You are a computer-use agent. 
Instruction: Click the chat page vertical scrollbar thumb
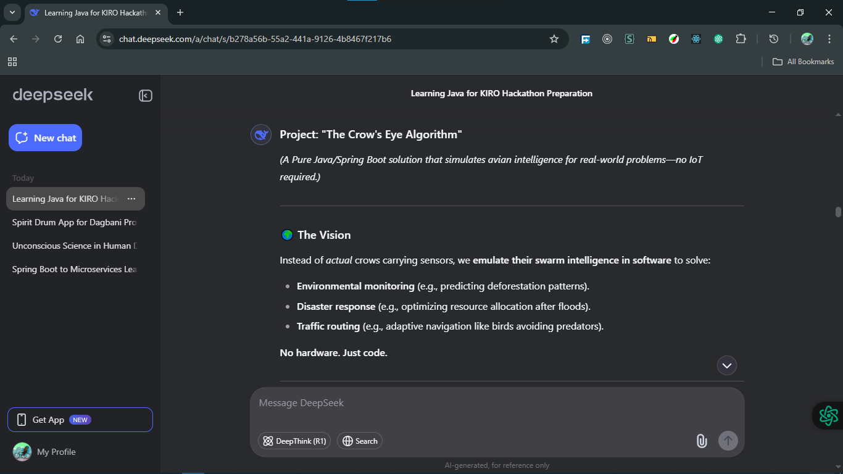click(838, 212)
